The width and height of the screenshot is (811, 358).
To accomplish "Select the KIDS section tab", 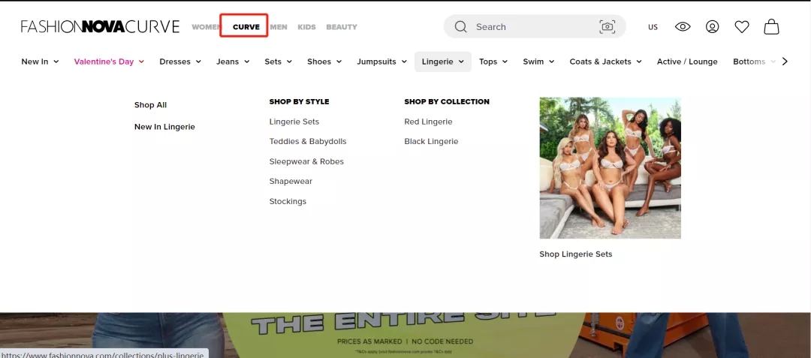I will pos(306,27).
